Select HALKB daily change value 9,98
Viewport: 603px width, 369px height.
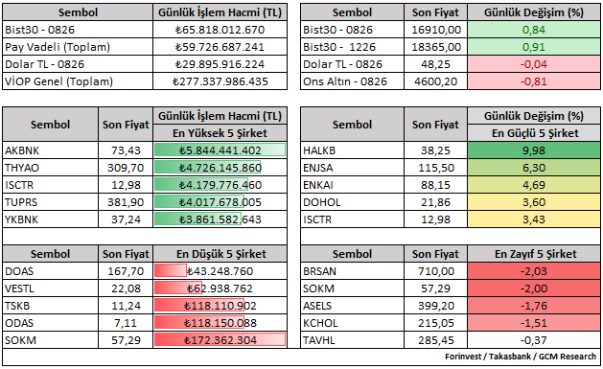pyautogui.click(x=534, y=150)
